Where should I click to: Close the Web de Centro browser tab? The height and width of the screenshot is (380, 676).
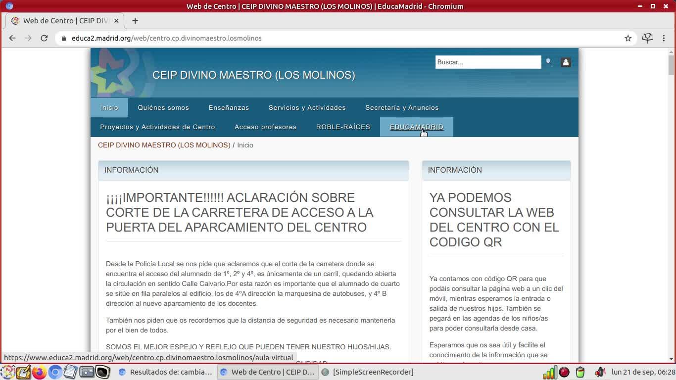(117, 21)
